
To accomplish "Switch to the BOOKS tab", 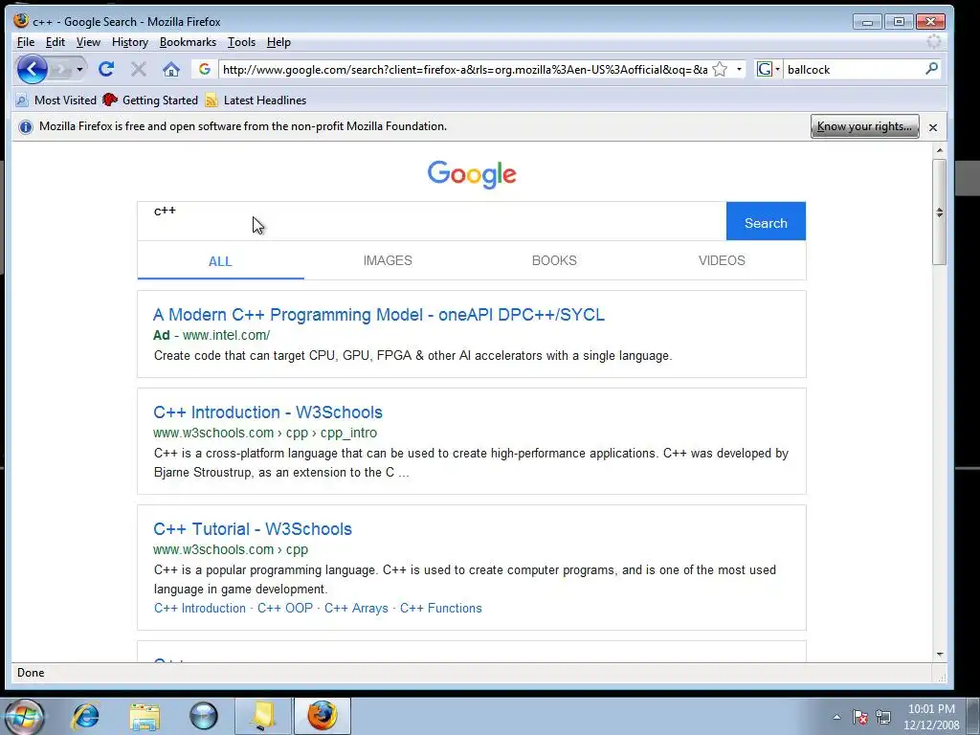I will [x=554, y=260].
